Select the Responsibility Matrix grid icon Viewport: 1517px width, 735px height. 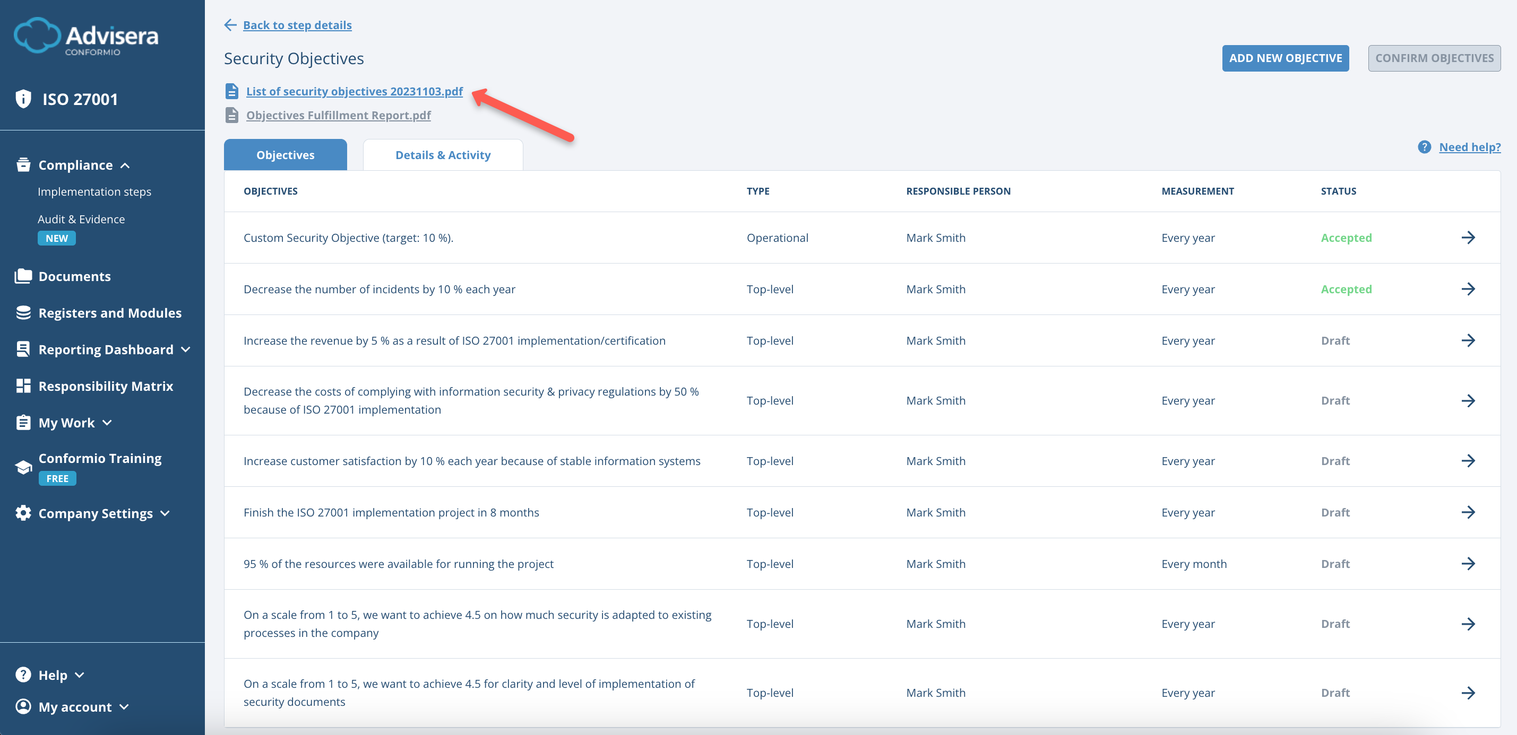(x=23, y=386)
